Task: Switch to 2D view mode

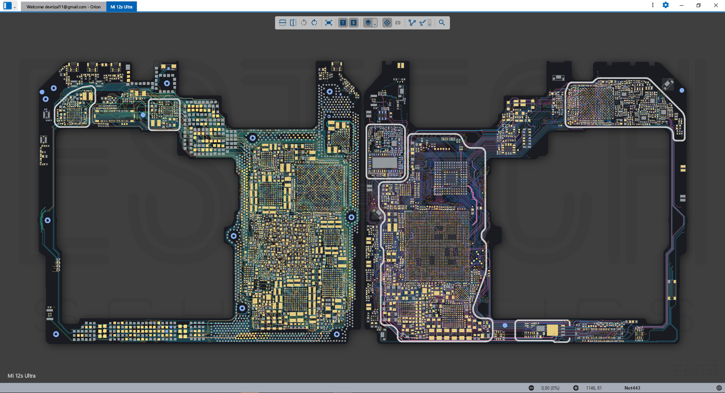Action: pos(398,23)
